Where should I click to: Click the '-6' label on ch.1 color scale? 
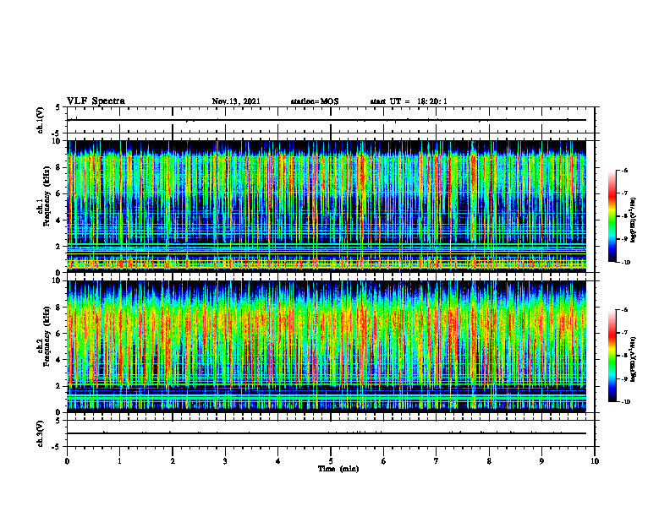[x=623, y=171]
